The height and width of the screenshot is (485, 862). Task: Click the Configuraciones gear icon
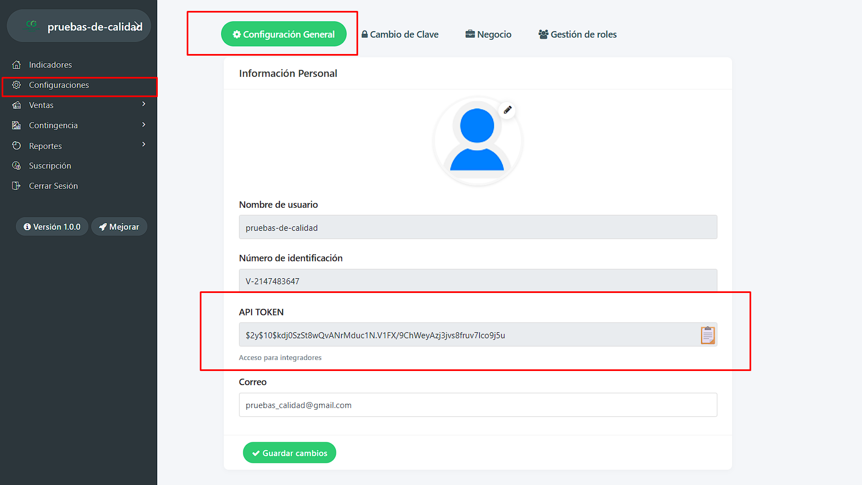click(x=16, y=85)
